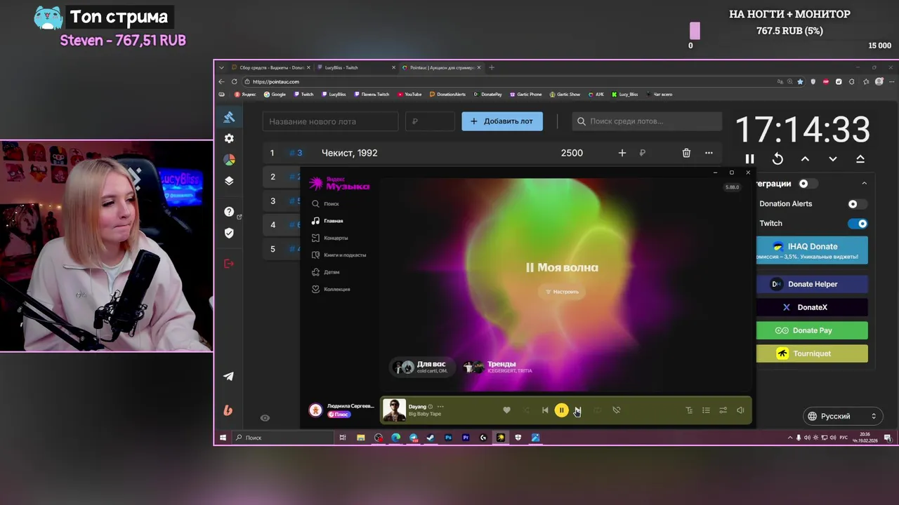
Task: Pause the Pointauc auction timer
Action: [749, 159]
